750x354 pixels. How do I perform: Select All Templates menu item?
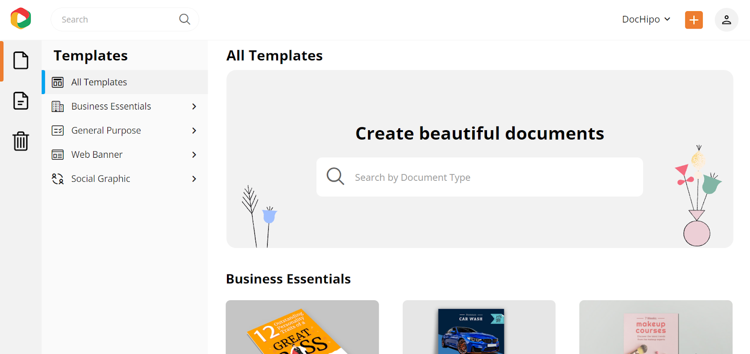pyautogui.click(x=125, y=82)
